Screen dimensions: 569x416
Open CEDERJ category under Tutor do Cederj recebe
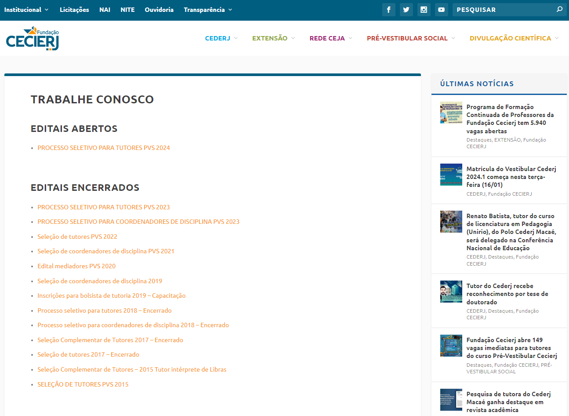pyautogui.click(x=476, y=311)
